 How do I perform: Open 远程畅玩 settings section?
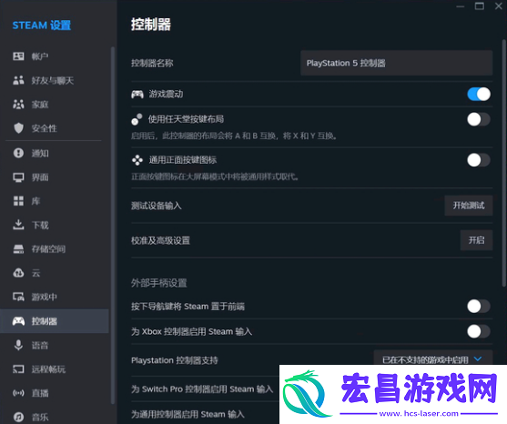(55, 369)
